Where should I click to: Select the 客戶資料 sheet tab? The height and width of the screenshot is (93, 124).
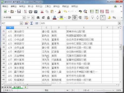pyautogui.click(x=17, y=87)
